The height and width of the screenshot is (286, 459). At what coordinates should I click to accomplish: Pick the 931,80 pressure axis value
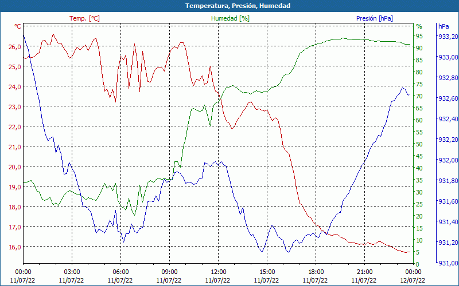[x=448, y=181]
